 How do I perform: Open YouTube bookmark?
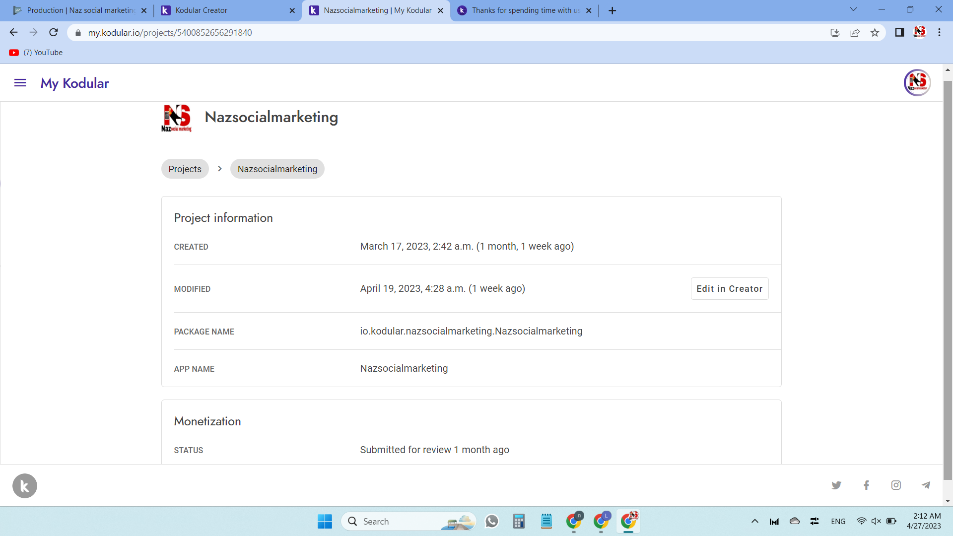36,53
